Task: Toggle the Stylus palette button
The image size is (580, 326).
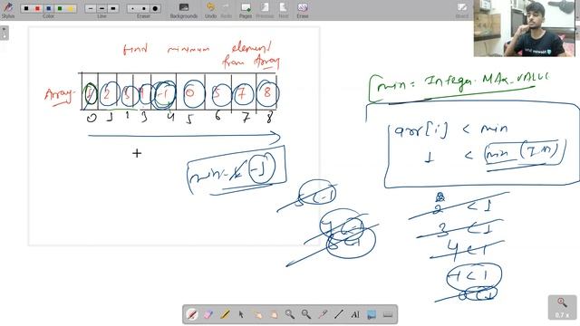Action: pyautogui.click(x=8, y=10)
